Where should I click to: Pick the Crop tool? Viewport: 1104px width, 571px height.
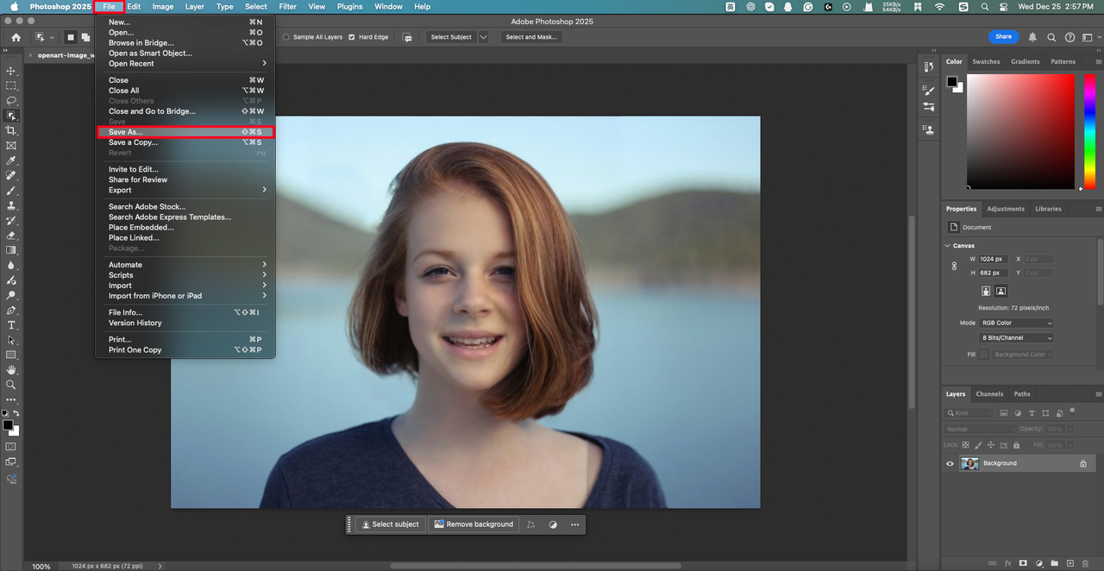click(x=11, y=130)
